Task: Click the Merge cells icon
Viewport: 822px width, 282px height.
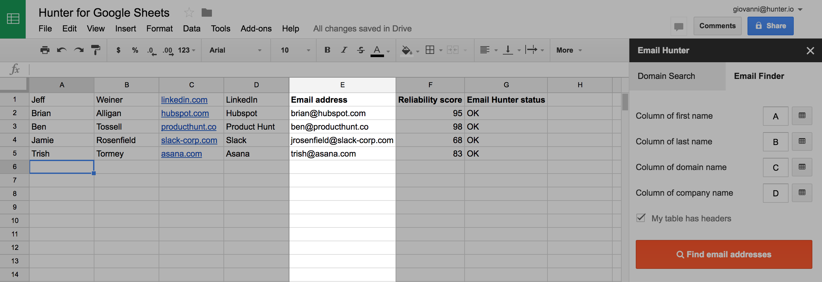Action: tap(453, 50)
